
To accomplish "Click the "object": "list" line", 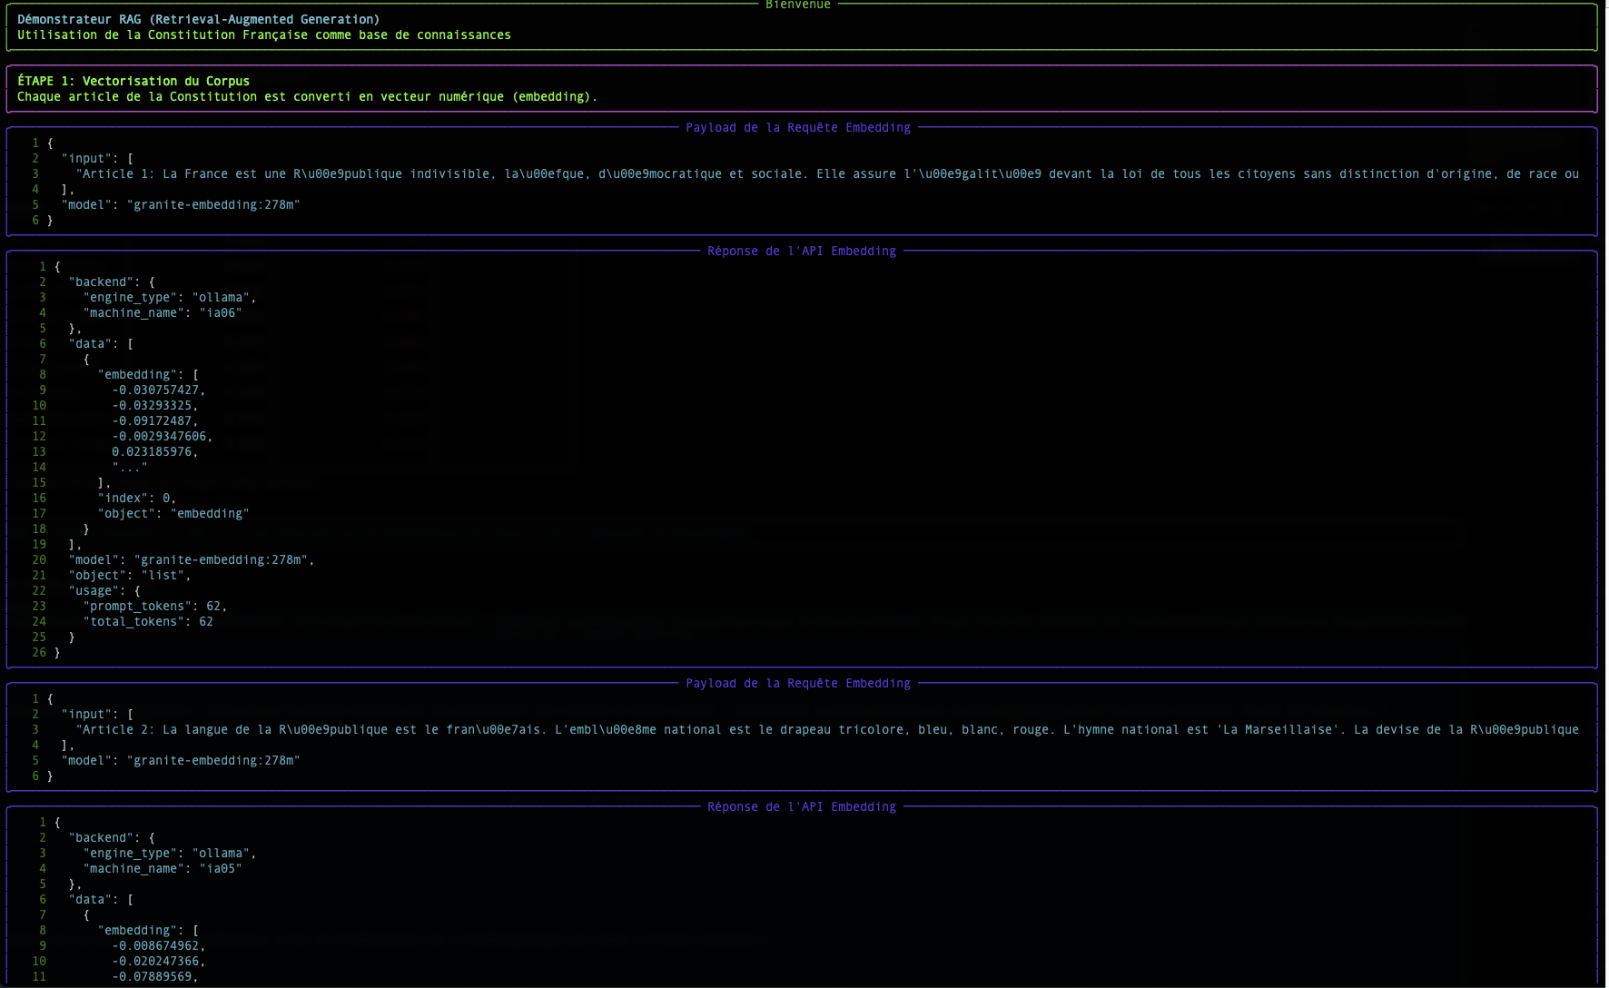I will 129,576.
